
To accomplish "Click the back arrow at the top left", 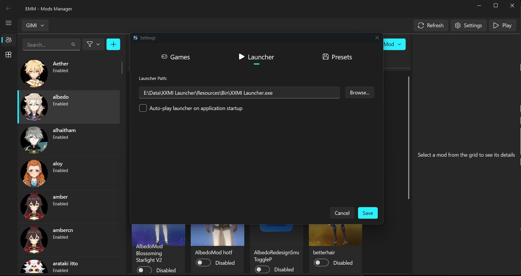I will coord(8,8).
